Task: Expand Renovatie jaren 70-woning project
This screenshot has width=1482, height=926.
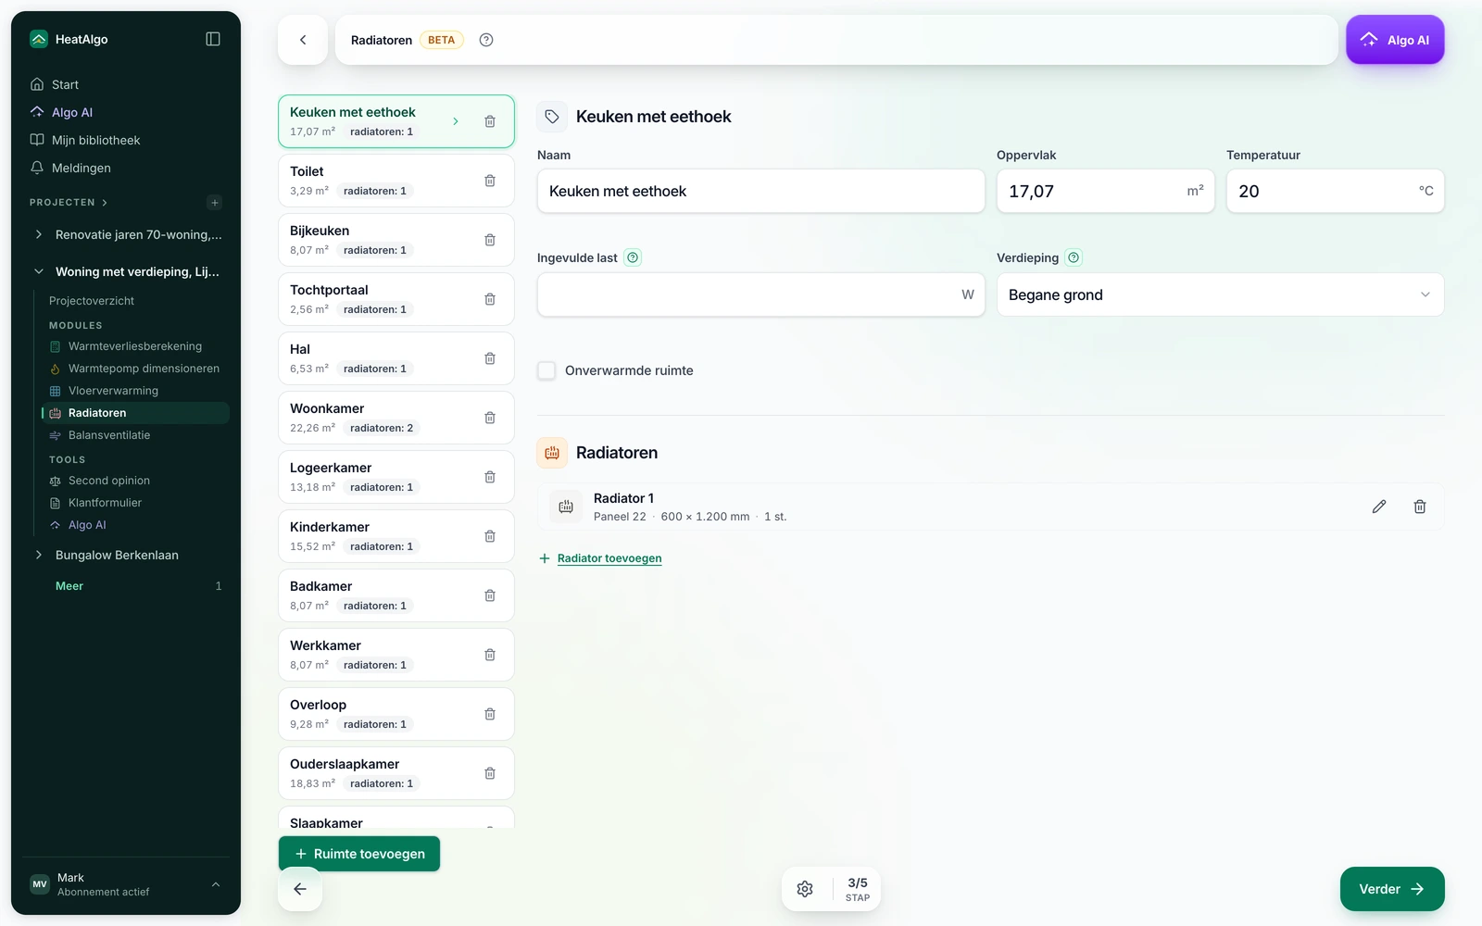Action: 38,234
